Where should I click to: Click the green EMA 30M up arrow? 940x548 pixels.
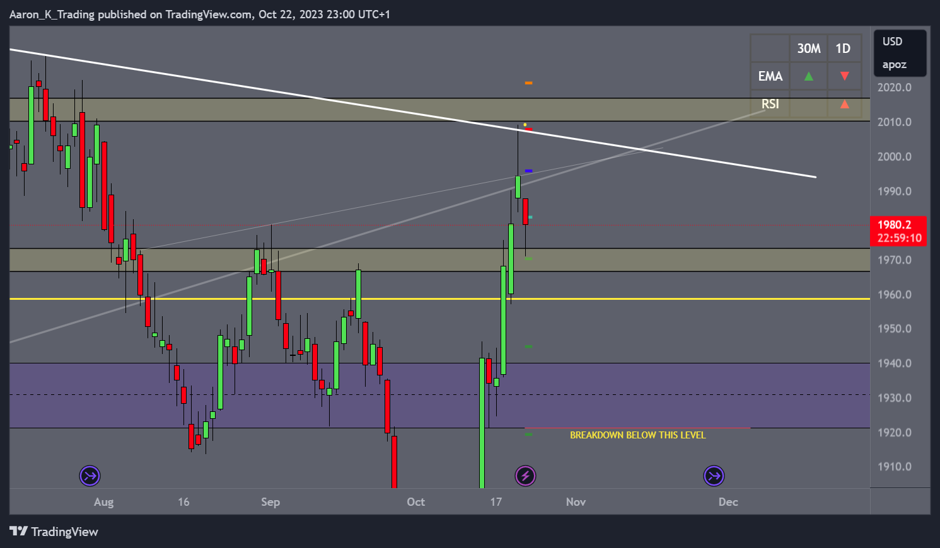coord(808,76)
